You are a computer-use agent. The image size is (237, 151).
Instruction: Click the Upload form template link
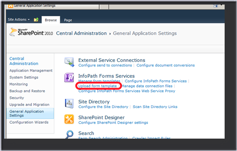click(97, 86)
